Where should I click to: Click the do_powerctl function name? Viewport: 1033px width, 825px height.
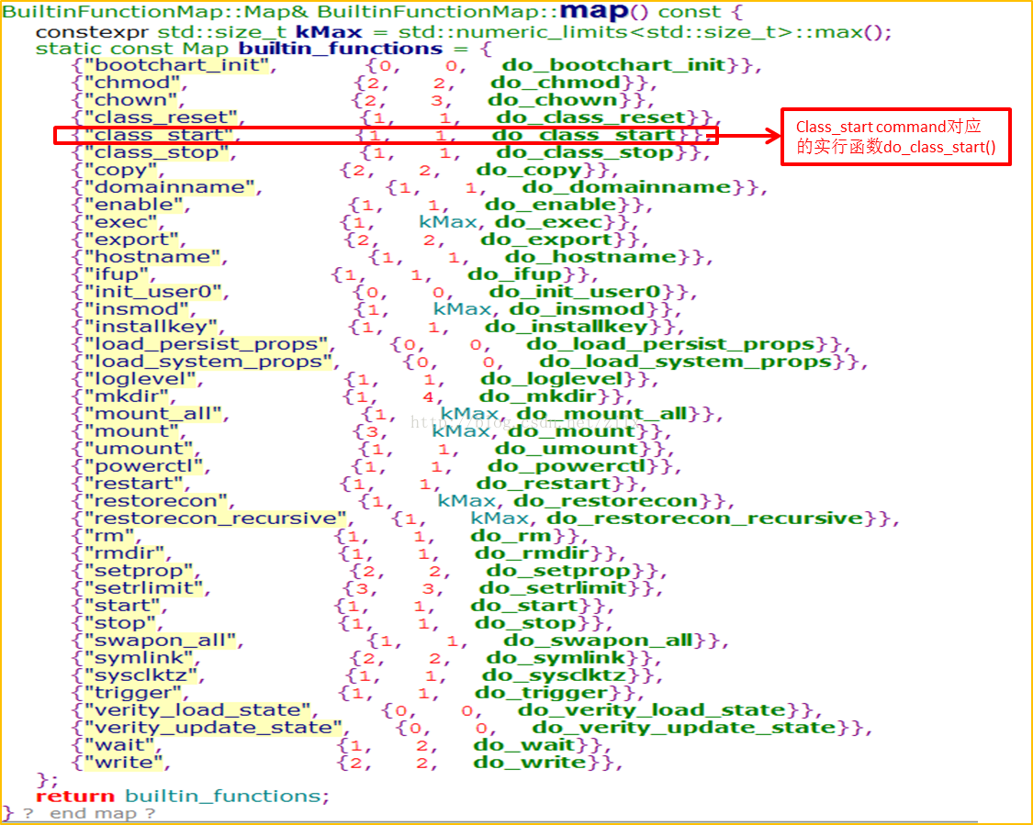click(567, 467)
